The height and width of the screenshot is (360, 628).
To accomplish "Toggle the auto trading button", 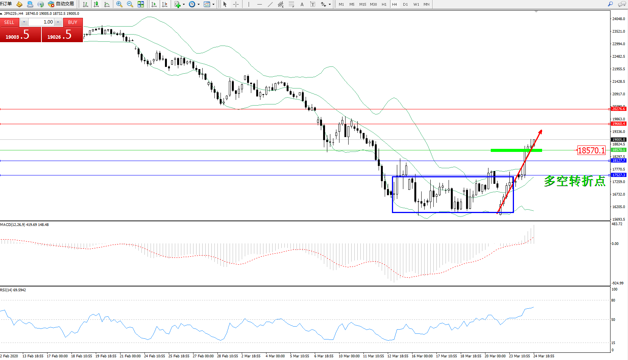I will (x=61, y=4).
